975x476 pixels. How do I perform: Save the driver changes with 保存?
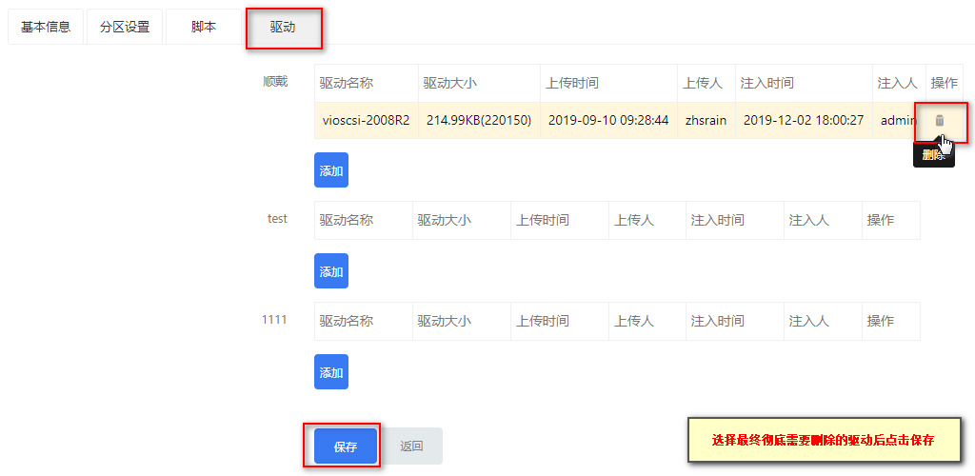click(x=345, y=446)
